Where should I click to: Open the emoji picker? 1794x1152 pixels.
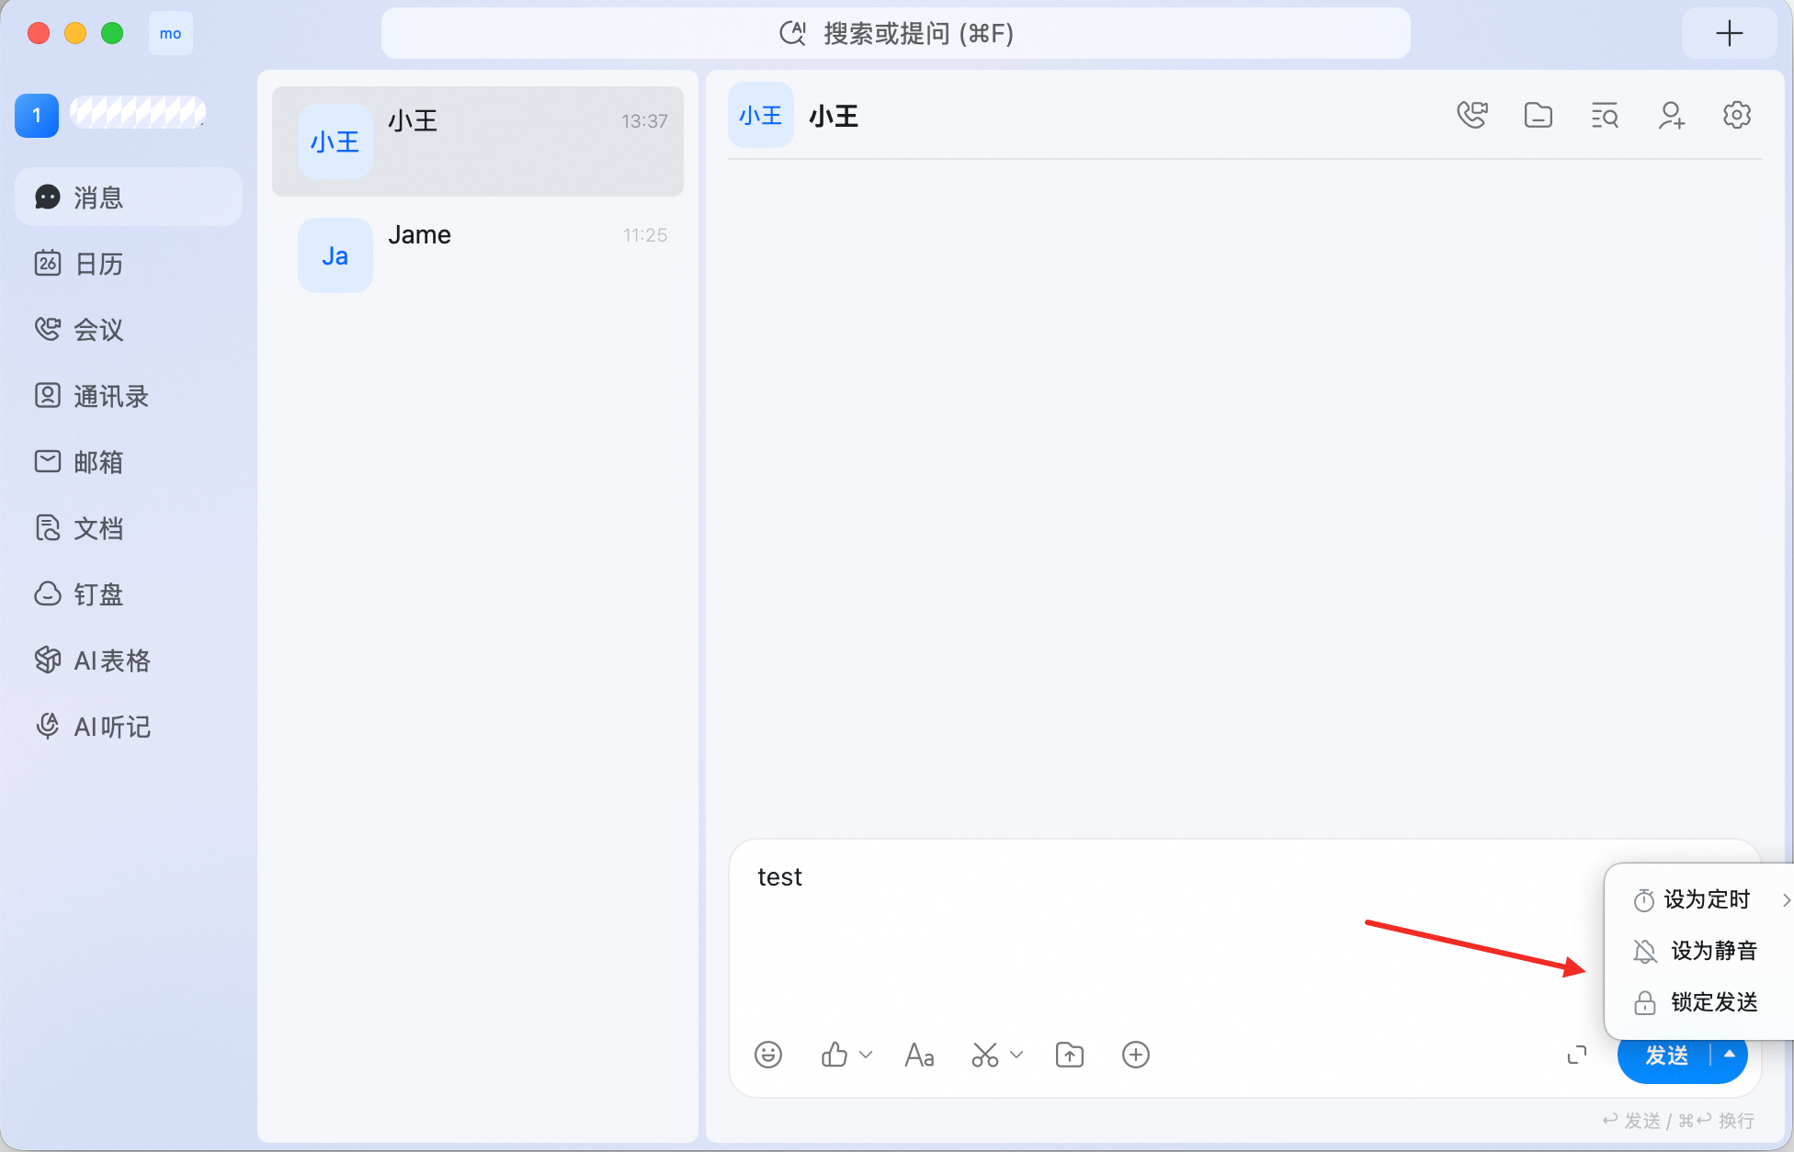point(768,1055)
